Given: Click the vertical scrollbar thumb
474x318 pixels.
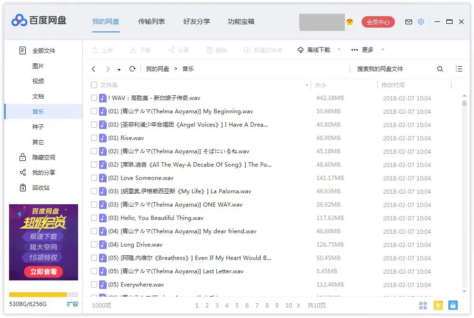Looking at the screenshot, I should [x=464, y=103].
